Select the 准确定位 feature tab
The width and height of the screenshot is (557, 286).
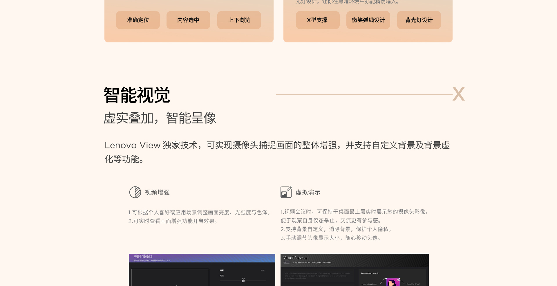(138, 20)
